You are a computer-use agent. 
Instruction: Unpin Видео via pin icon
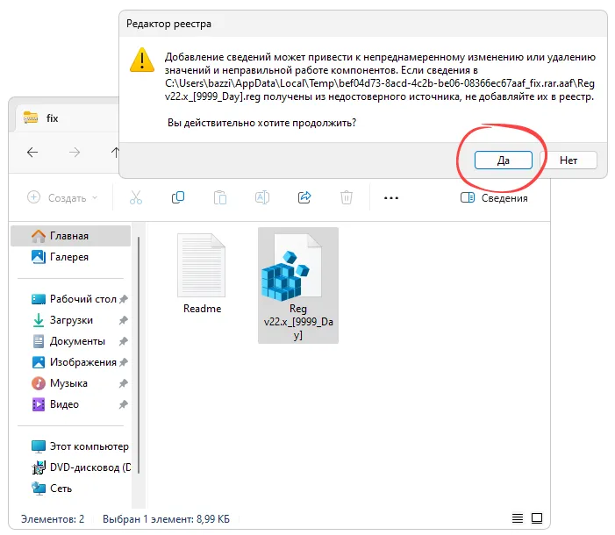124,404
